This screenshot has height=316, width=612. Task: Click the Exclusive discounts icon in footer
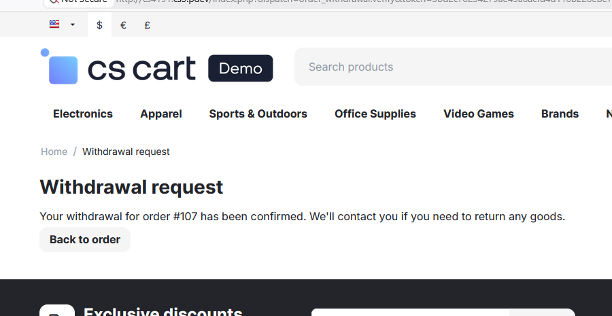57,311
